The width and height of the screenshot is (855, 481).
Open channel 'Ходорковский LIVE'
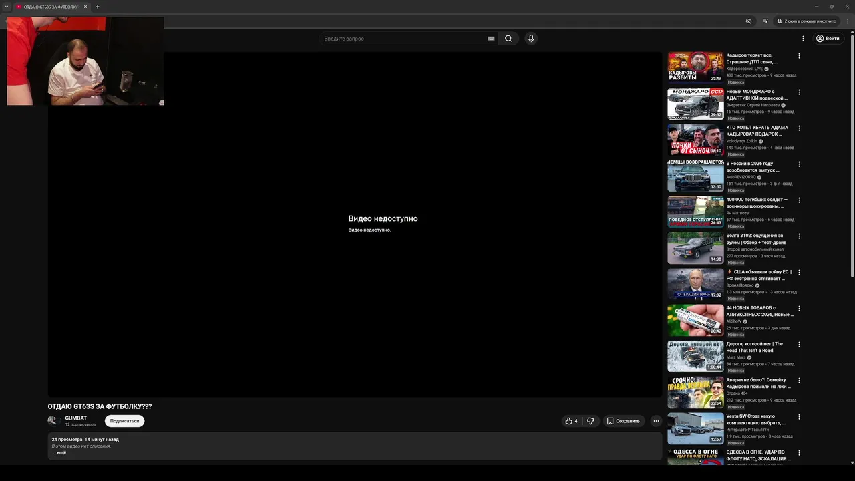745,69
